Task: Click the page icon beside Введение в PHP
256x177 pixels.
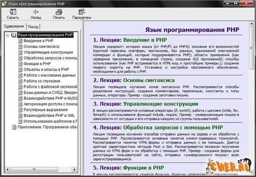Action: click(20, 41)
